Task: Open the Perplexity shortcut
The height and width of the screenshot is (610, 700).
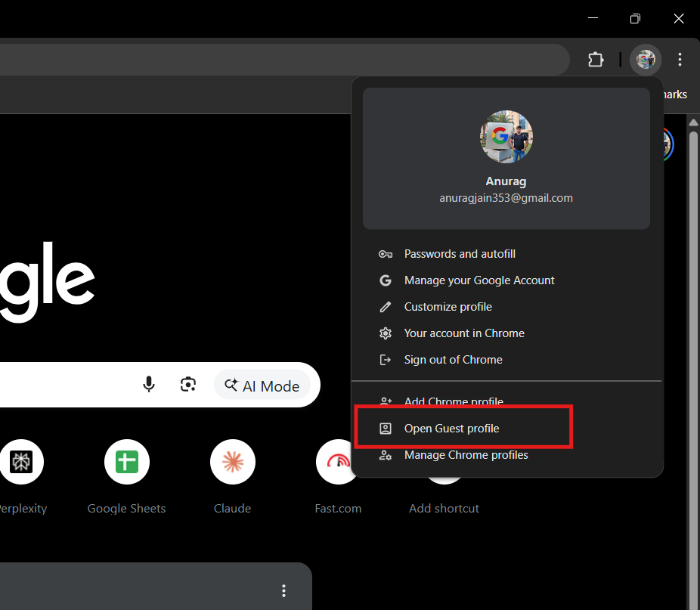Action: [x=20, y=461]
